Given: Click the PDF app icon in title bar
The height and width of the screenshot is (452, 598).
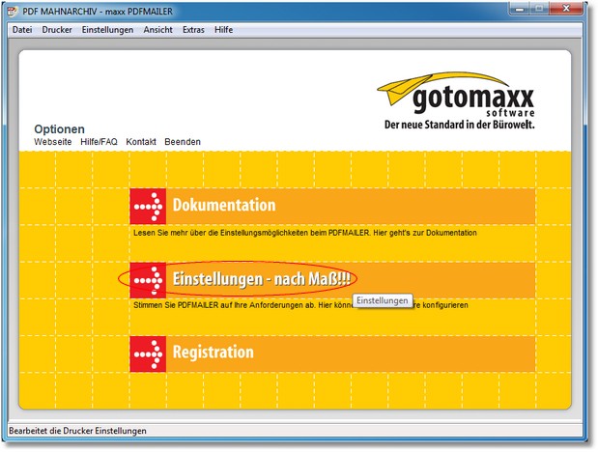Looking at the screenshot, I should [14, 11].
